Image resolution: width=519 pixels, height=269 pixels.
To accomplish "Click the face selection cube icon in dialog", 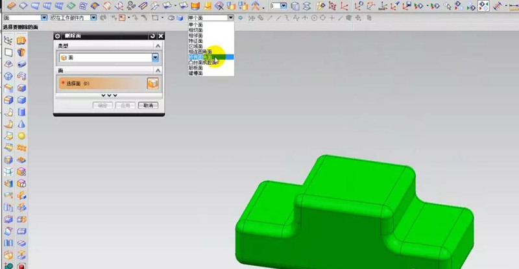I will (x=152, y=83).
